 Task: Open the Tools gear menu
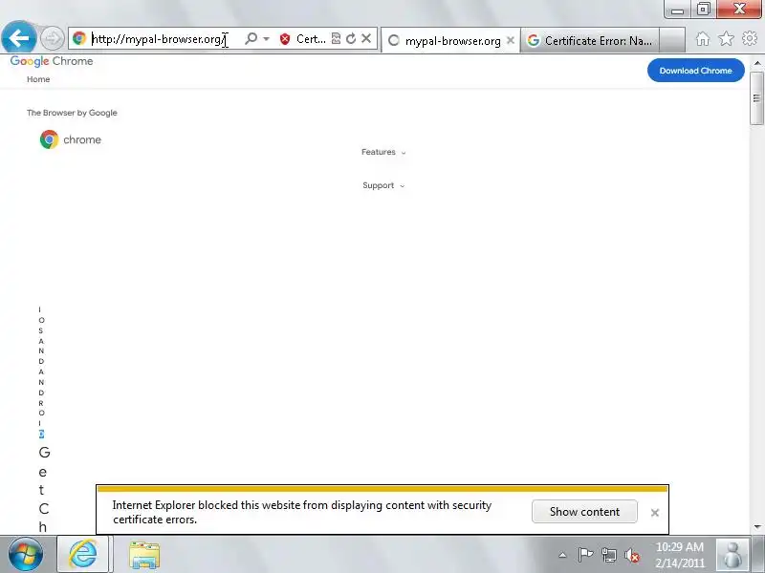click(x=750, y=38)
